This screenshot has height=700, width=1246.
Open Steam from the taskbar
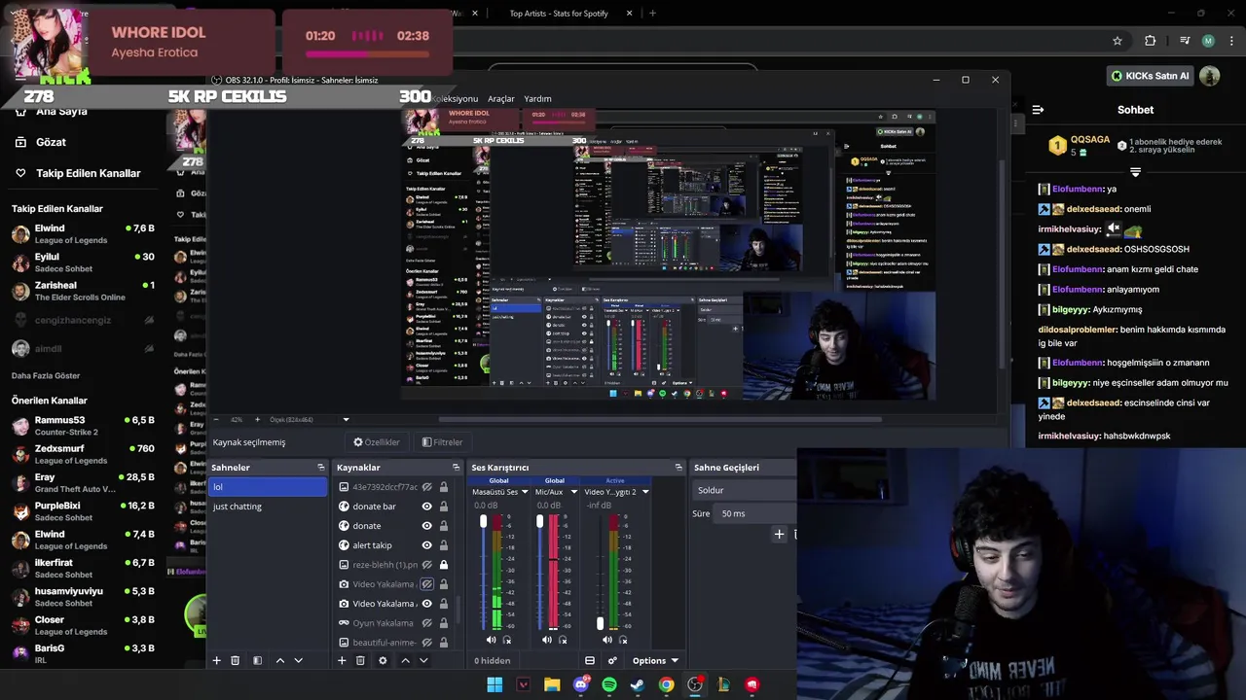(638, 684)
